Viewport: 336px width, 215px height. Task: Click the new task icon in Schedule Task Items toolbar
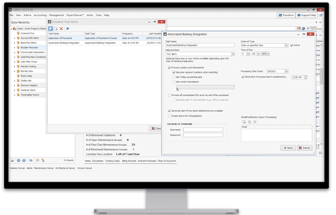51,29
